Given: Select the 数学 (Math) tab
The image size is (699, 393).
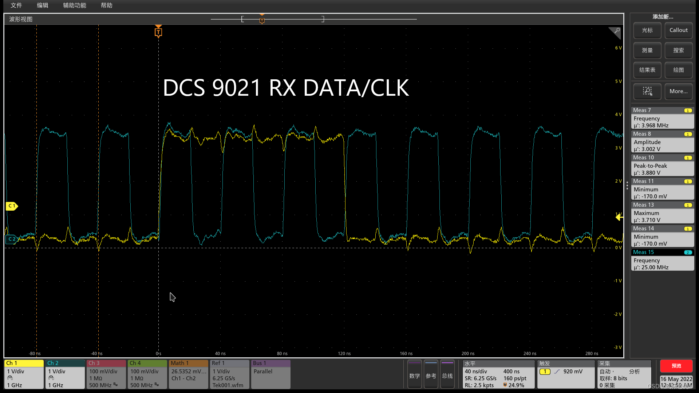Looking at the screenshot, I should 414,376.
